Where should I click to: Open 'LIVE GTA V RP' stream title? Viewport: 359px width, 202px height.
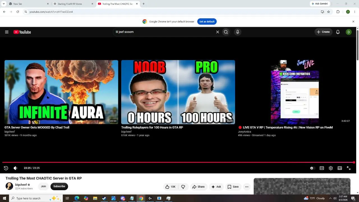point(286,127)
